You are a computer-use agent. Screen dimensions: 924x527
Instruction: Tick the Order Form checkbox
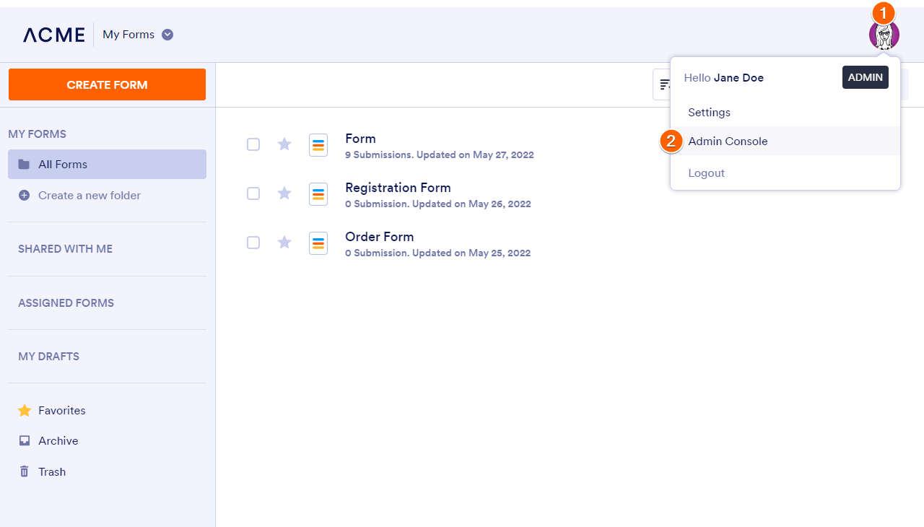pyautogui.click(x=253, y=243)
